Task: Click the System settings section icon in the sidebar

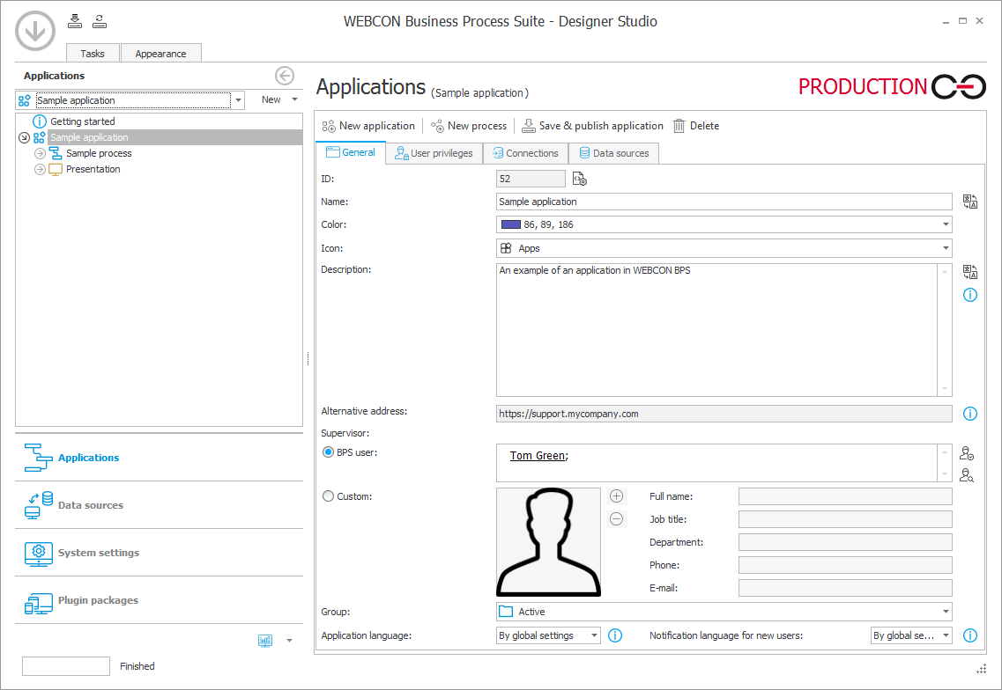Action: tap(39, 553)
